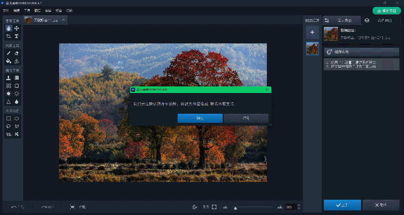404x215 pixels.
Task: Click the blue checkmark apply button
Action: (342, 205)
